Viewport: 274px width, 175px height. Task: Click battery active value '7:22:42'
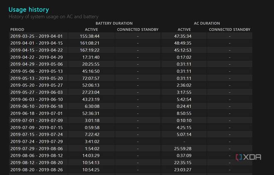(92, 134)
